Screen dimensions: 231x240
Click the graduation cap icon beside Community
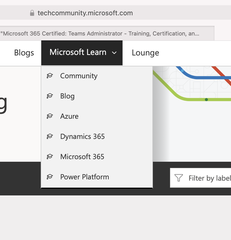pyautogui.click(x=50, y=75)
